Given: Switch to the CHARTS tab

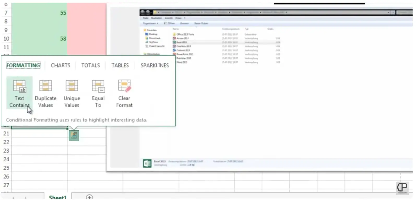Looking at the screenshot, I should tap(60, 65).
